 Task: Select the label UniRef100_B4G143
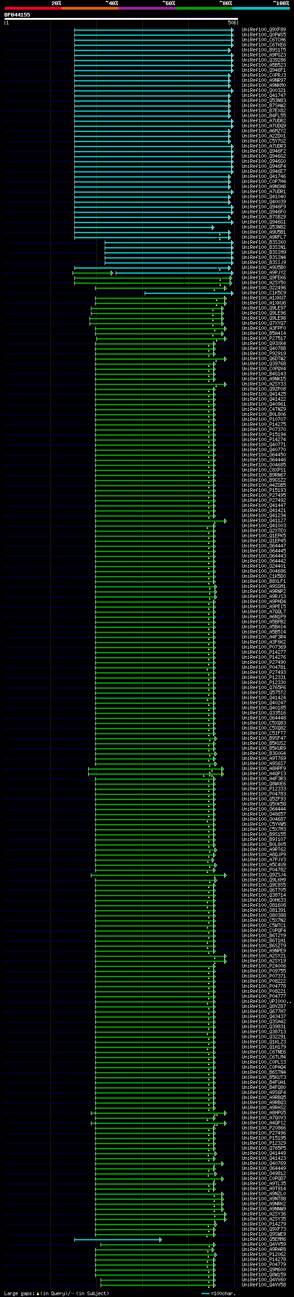click(x=264, y=374)
